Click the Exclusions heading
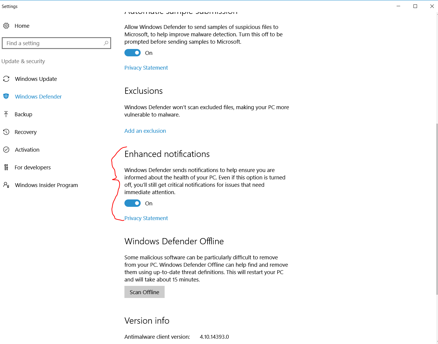 point(144,91)
